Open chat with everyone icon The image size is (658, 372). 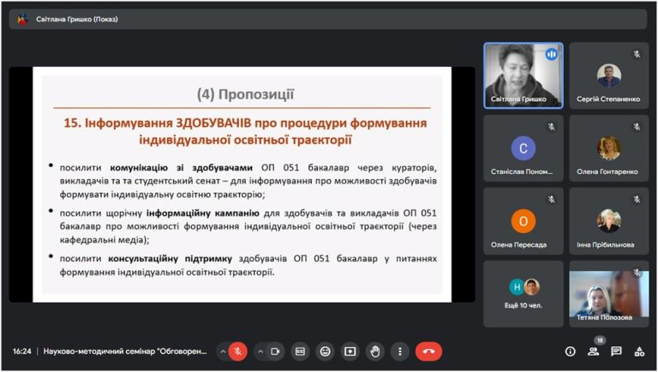617,351
